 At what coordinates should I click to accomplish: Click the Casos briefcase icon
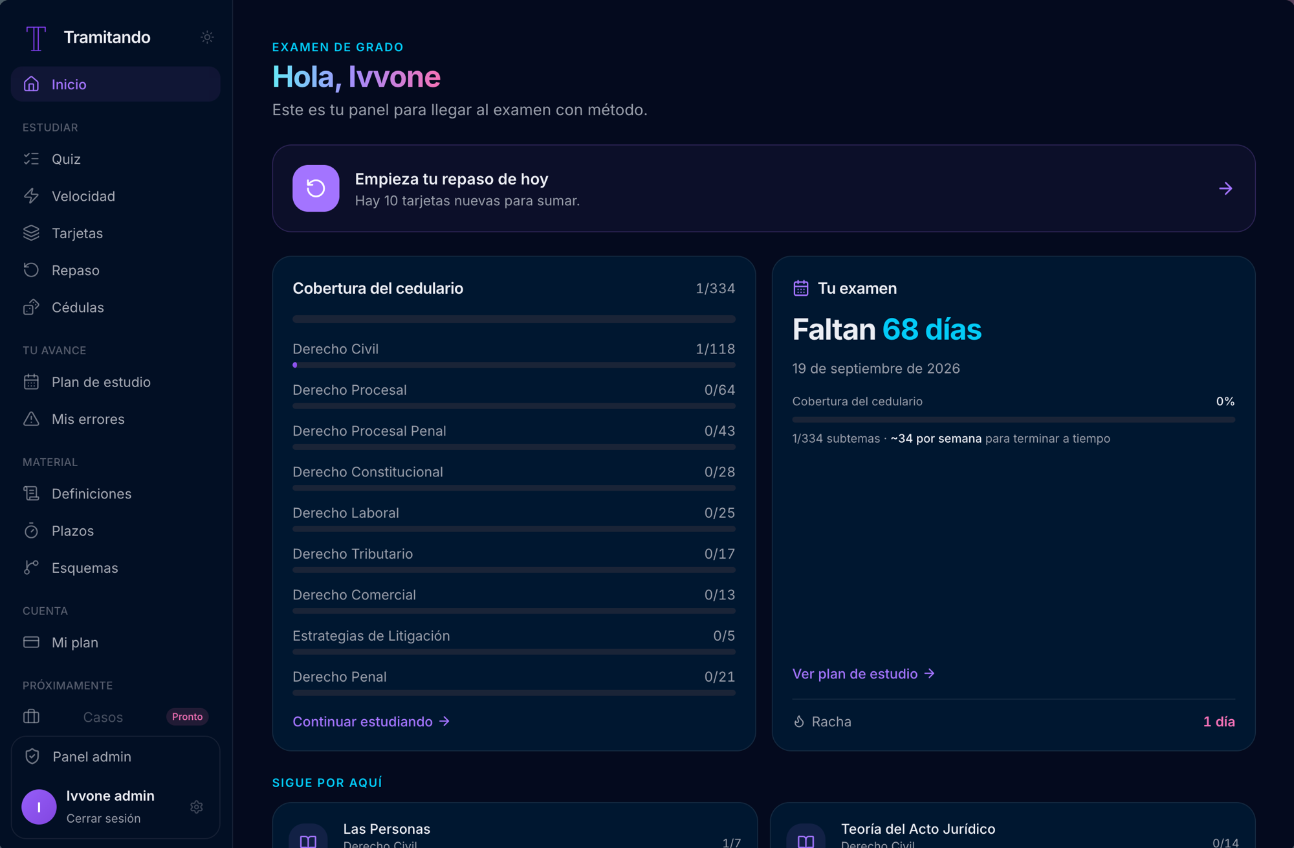coord(31,717)
